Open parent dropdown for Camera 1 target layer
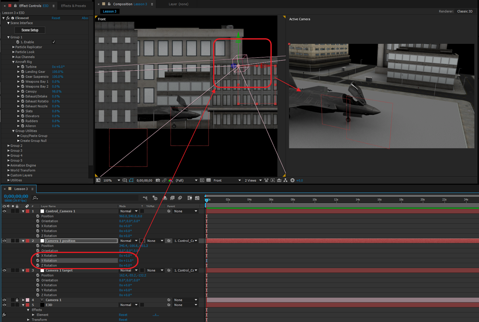The width and height of the screenshot is (479, 322). click(186, 270)
